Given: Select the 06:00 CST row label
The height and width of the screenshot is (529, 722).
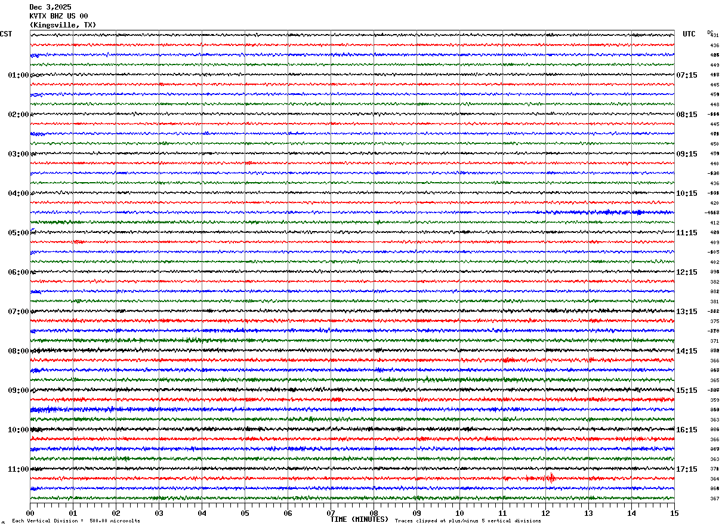Looking at the screenshot, I should (x=18, y=272).
